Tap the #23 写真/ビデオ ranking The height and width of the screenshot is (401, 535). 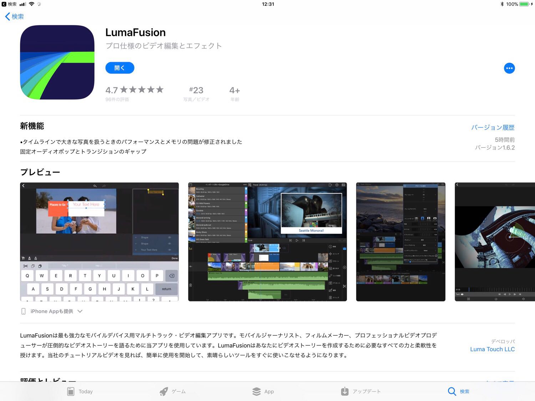point(196,93)
